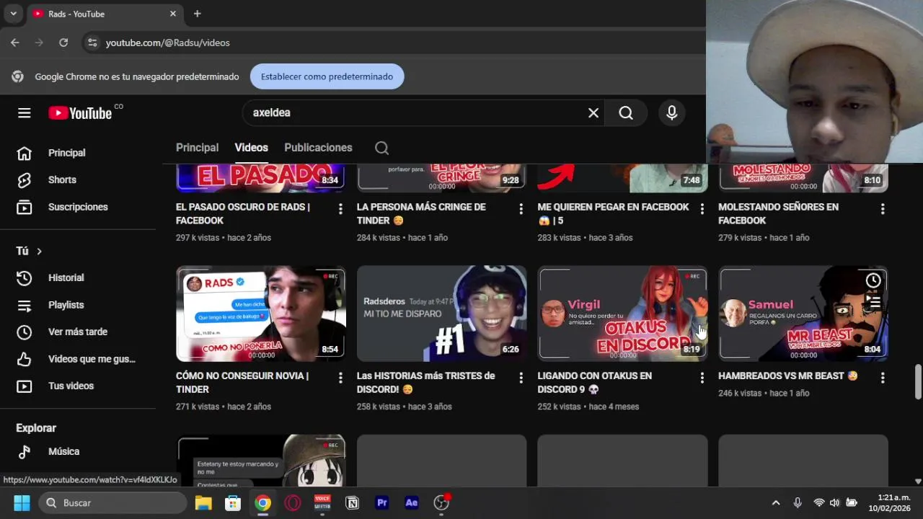Open options for CÓMO NO CONSEGUIR NOVIA
The width and height of the screenshot is (923, 519).
coord(340,378)
